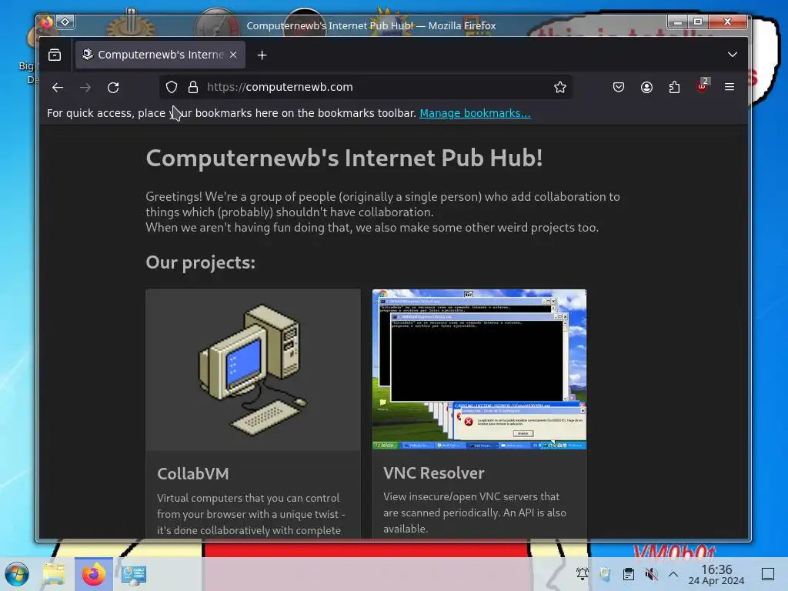Image resolution: width=788 pixels, height=591 pixels.
Task: Toggle the muted volume tray icon
Action: 651,574
